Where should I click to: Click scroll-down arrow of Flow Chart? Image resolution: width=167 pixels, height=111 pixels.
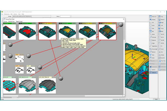pyautogui.click(x=124, y=94)
